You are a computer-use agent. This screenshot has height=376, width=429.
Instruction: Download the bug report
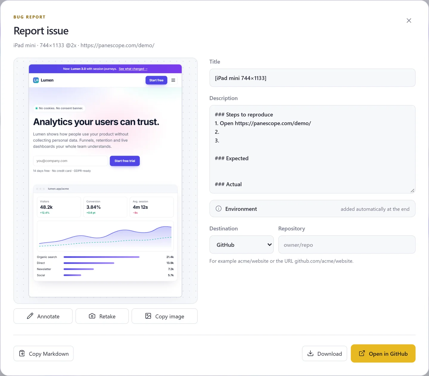click(324, 354)
